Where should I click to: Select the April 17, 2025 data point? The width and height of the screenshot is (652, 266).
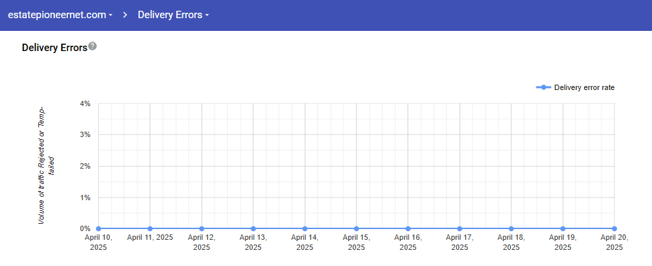coord(460,228)
